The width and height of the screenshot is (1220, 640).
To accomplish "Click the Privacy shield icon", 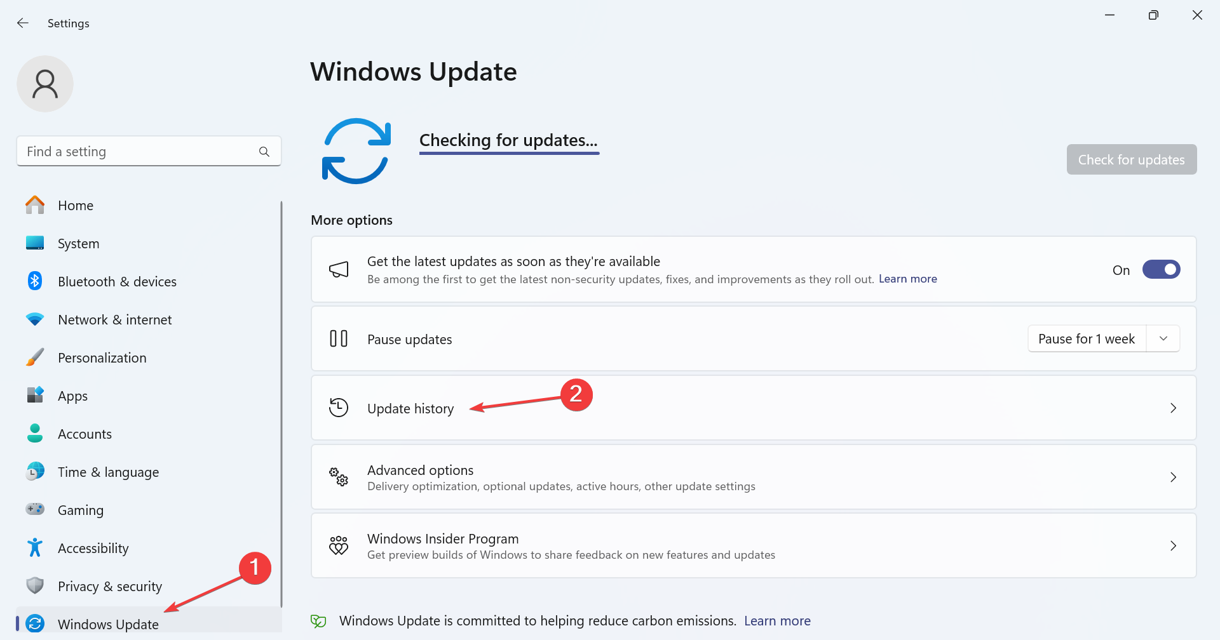I will 35,585.
